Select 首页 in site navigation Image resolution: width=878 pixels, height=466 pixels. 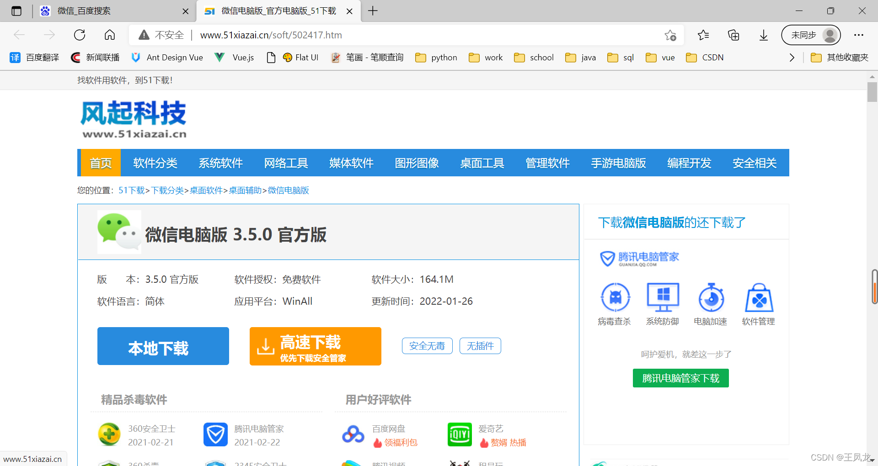[x=101, y=163]
